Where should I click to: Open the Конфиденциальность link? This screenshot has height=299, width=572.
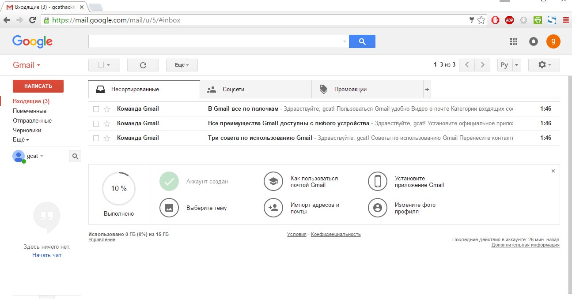coord(336,234)
